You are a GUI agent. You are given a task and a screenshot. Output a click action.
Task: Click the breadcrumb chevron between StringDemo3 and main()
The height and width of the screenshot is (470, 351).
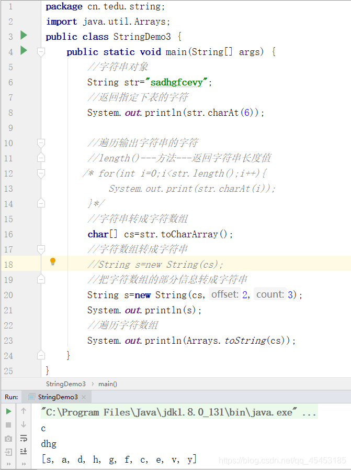click(92, 384)
